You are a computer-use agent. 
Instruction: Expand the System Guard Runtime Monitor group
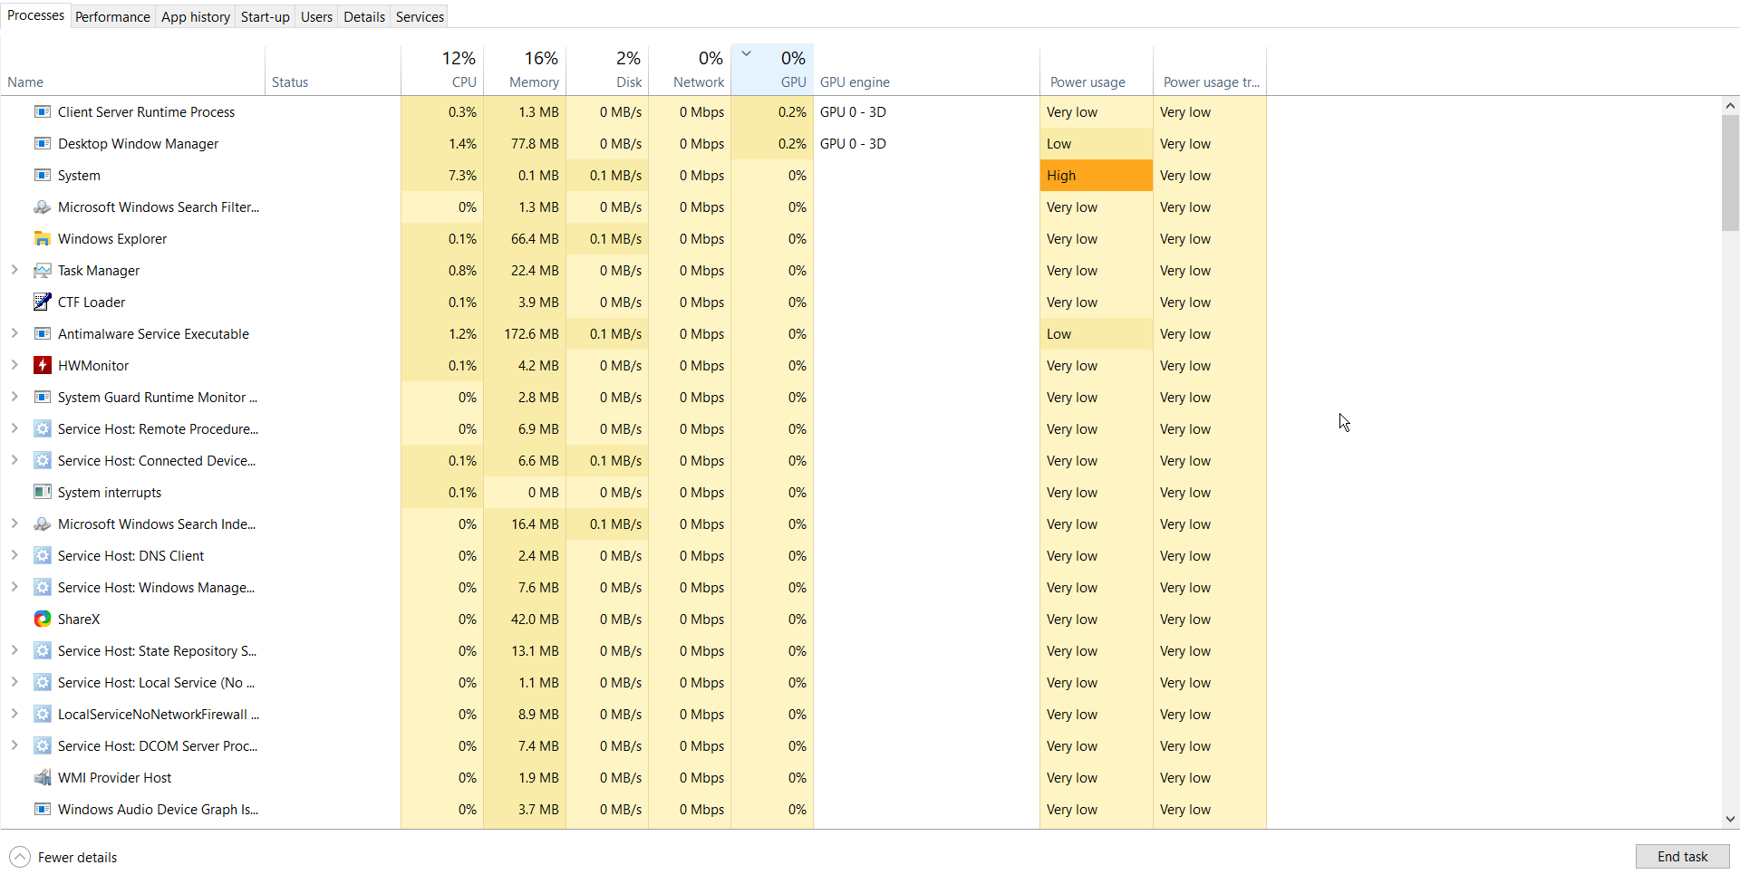pyautogui.click(x=14, y=397)
